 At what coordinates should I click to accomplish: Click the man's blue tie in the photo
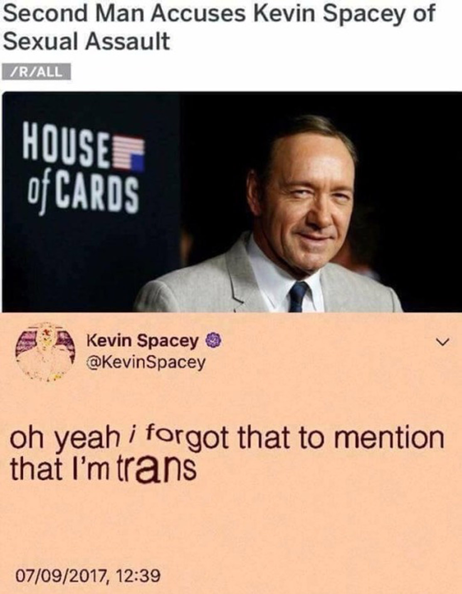(x=298, y=296)
